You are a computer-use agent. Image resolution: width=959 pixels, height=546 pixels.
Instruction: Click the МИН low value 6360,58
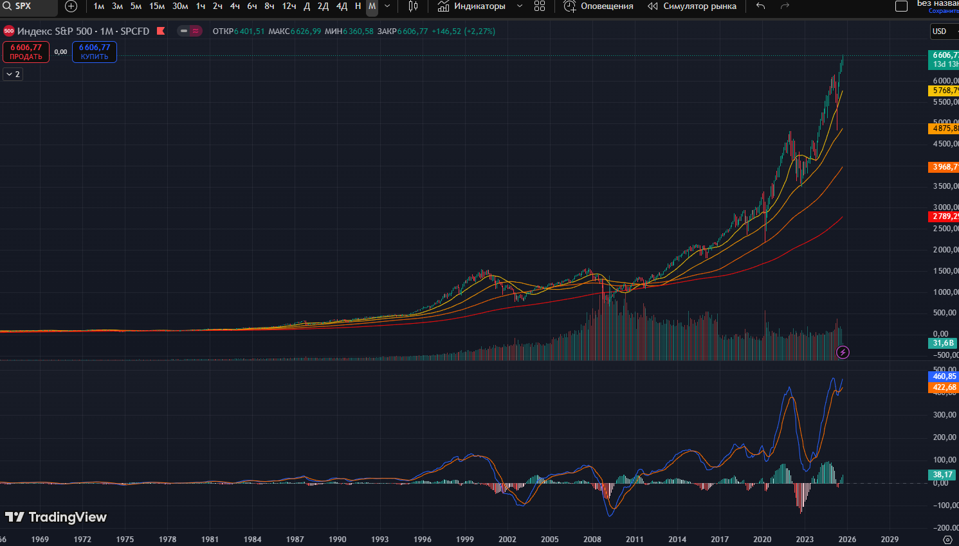358,31
